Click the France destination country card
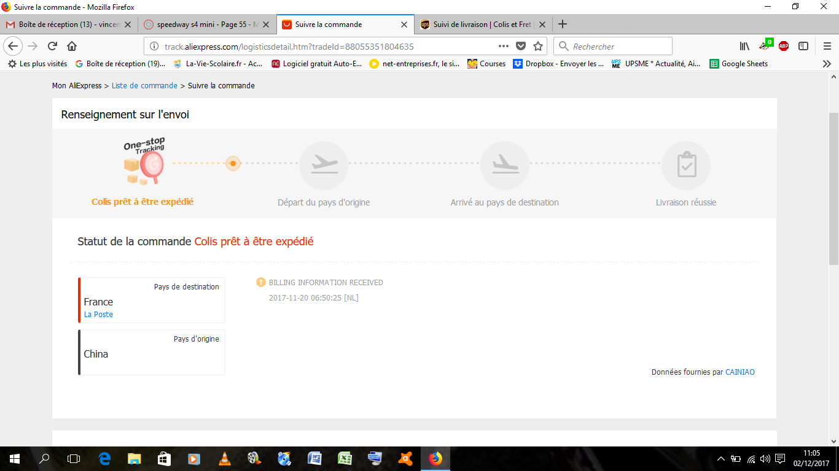 (152, 301)
